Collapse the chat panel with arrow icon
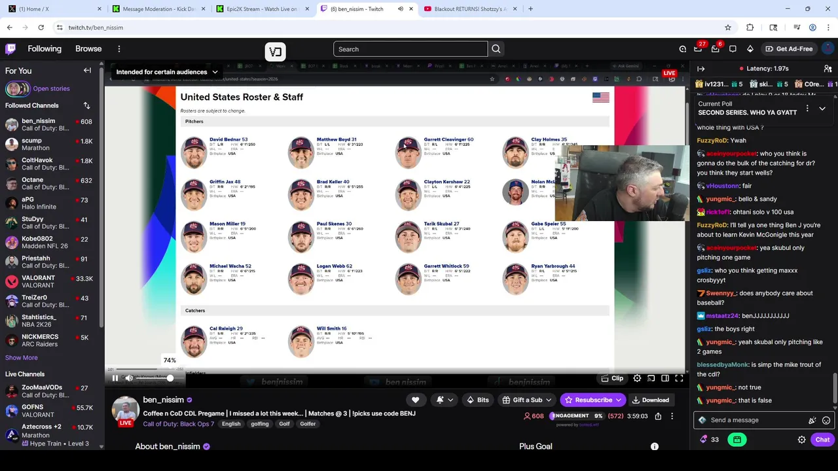Viewport: 838px width, 471px height. coord(701,69)
